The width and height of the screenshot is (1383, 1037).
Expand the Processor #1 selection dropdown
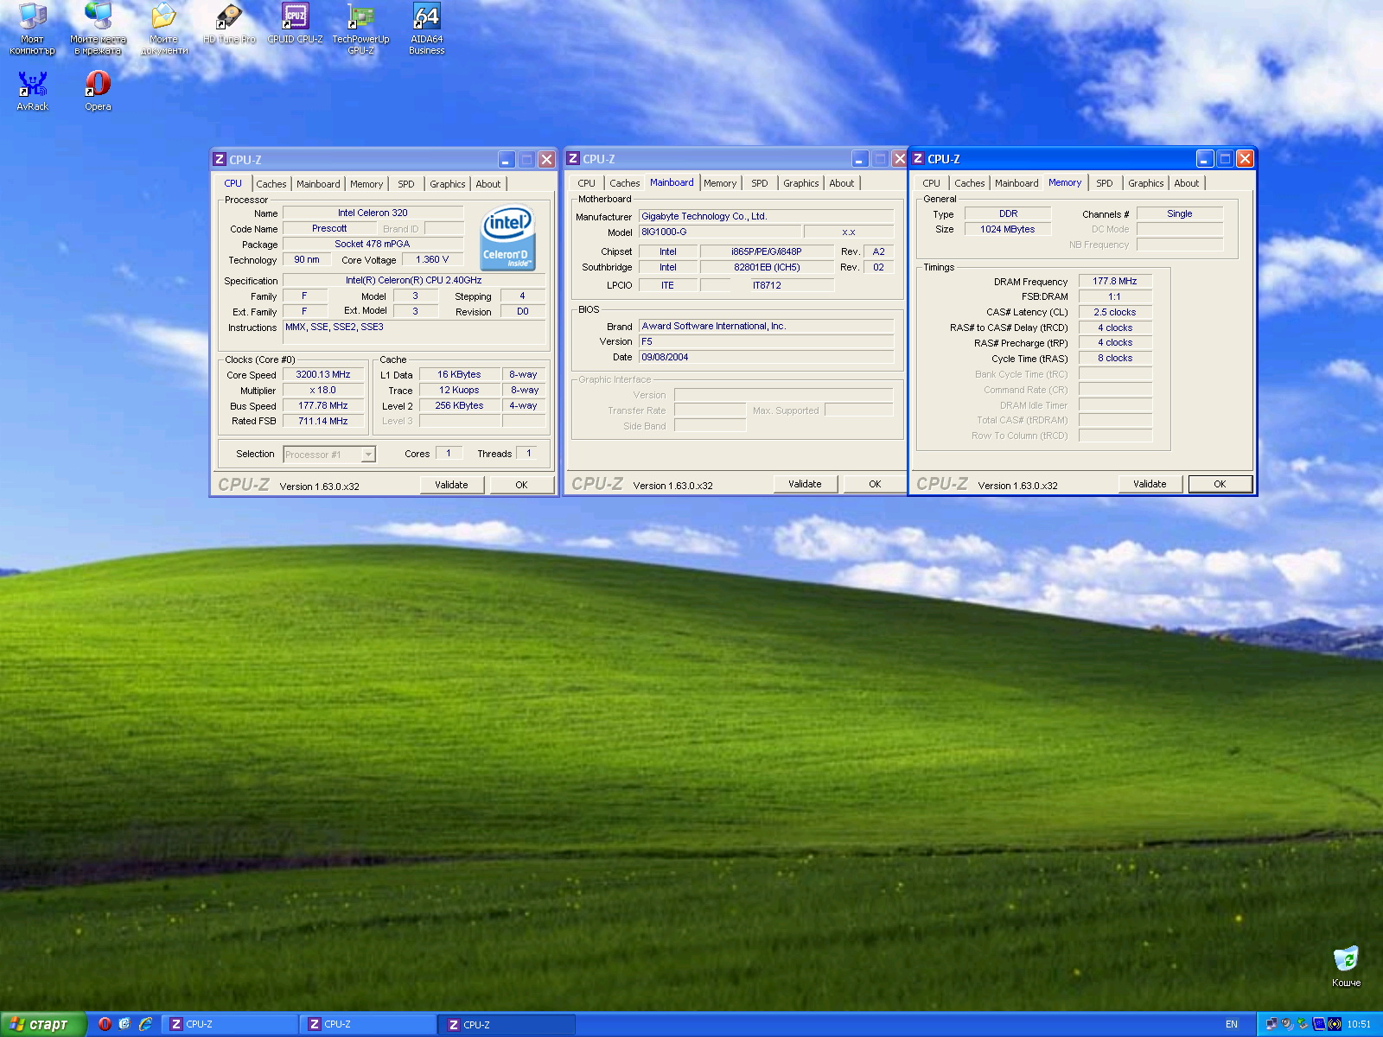(368, 455)
